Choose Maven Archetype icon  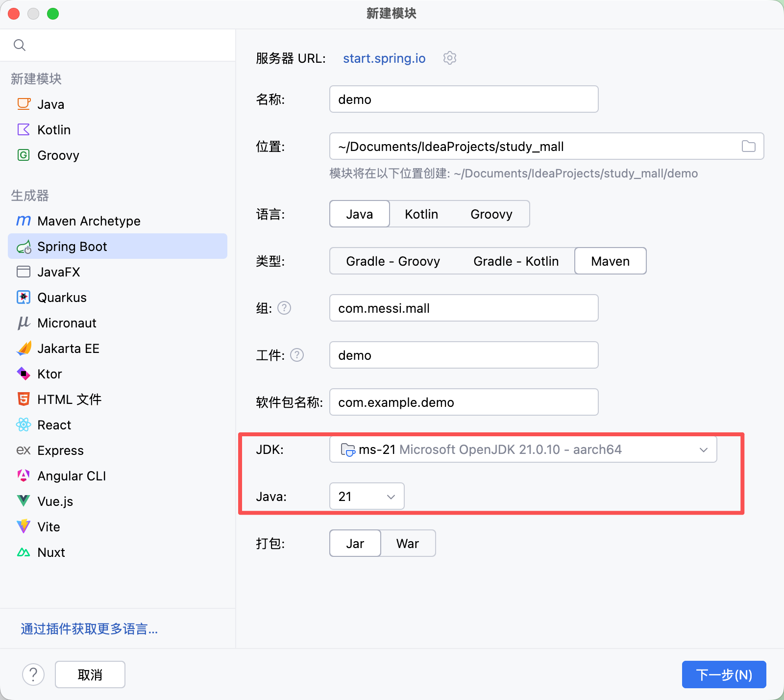pyautogui.click(x=24, y=221)
